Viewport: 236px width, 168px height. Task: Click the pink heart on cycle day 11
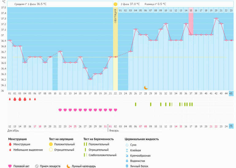pos(60,110)
